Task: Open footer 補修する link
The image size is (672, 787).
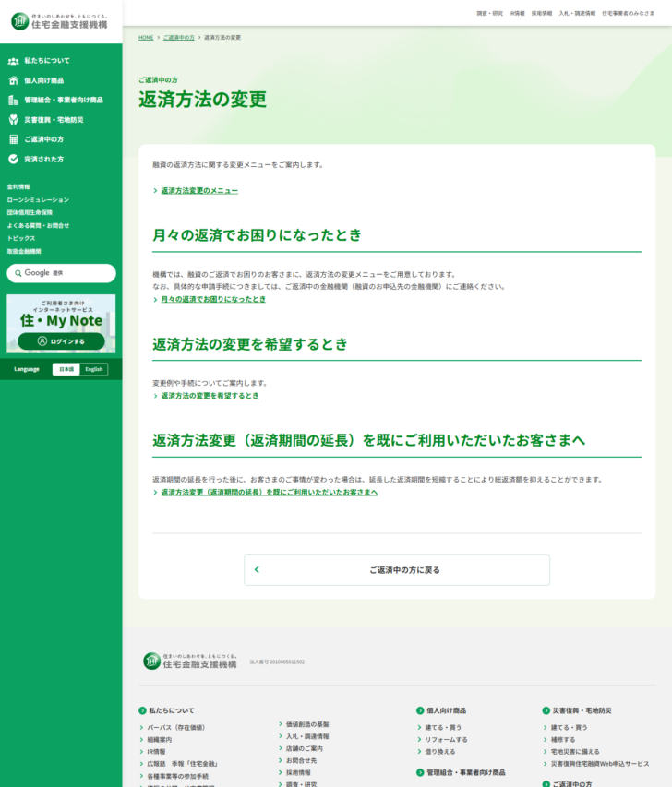Action: (563, 739)
